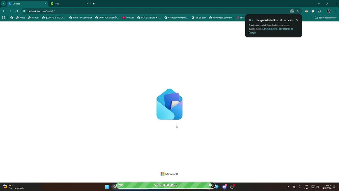Switch to the Outlook browser tab
This screenshot has width=339, height=191.
pyautogui.click(x=27, y=4)
